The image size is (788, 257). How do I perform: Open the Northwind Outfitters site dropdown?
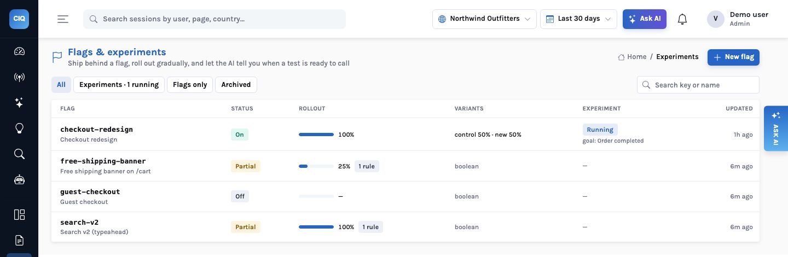484,19
